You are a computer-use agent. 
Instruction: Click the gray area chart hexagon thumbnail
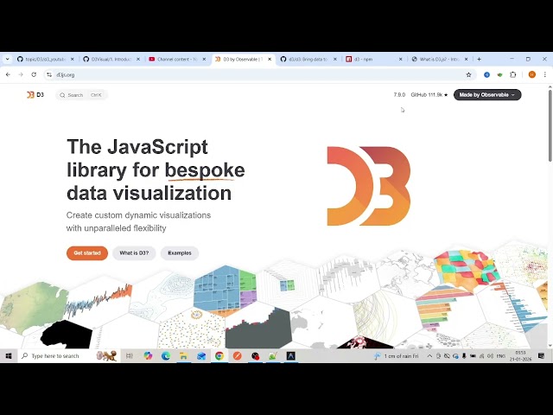click(x=258, y=327)
